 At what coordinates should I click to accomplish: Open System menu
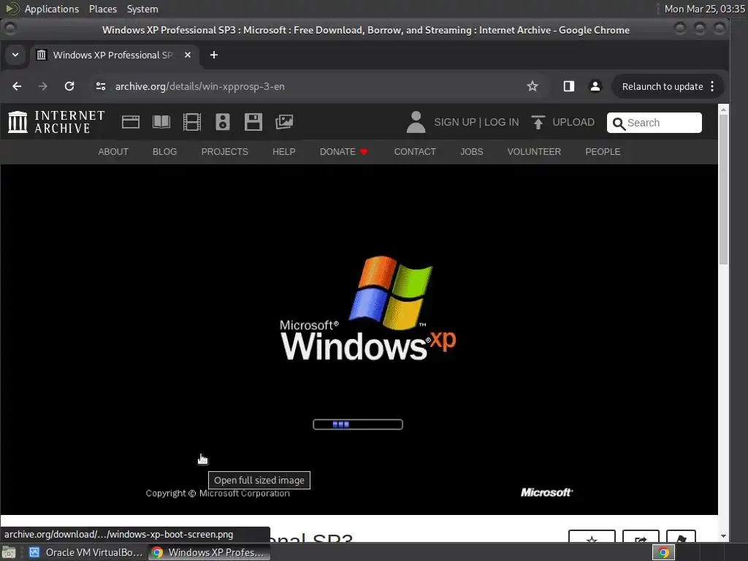142,9
